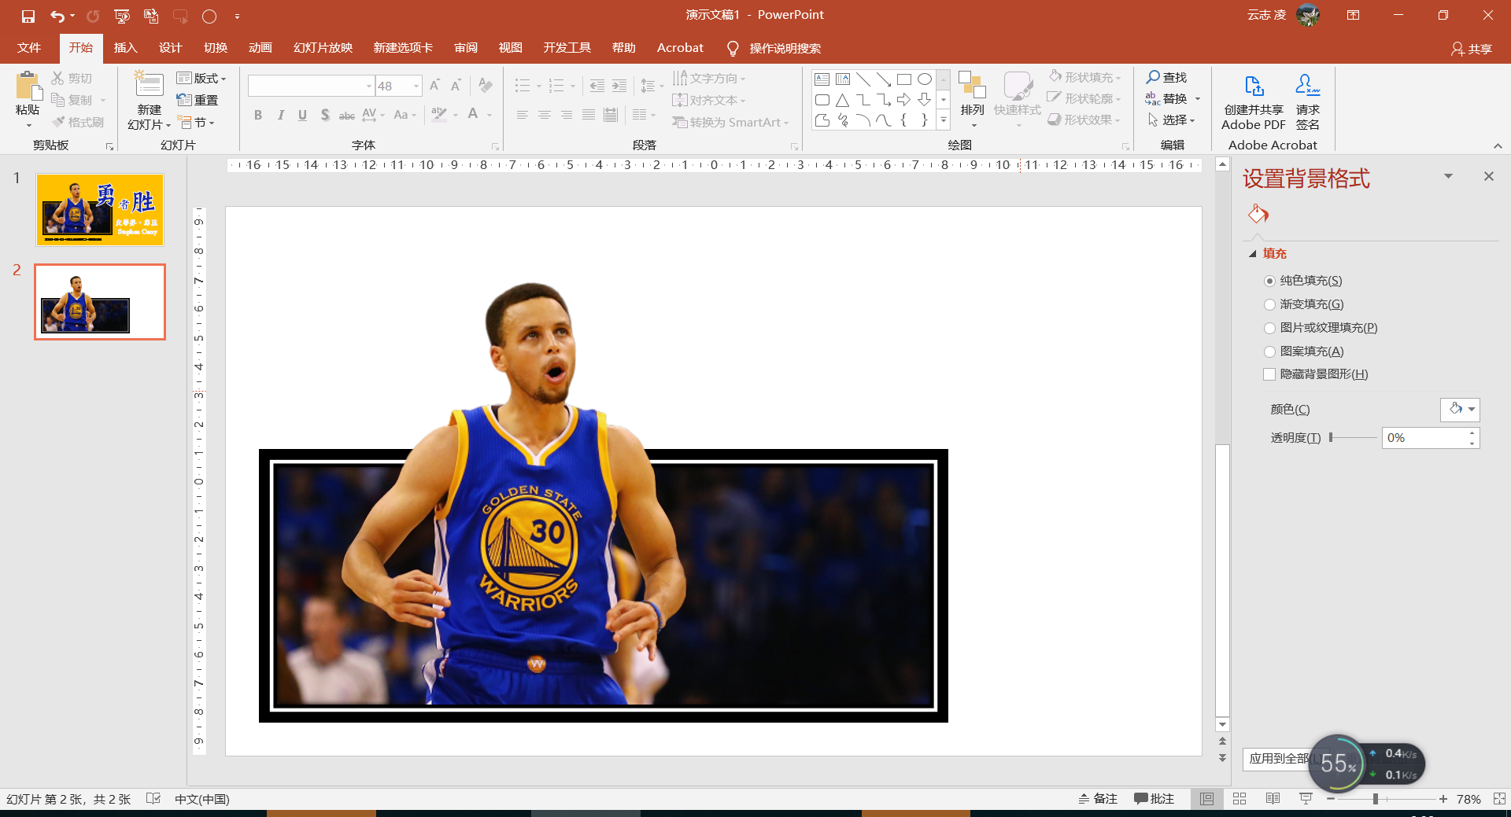Toggle Justify paragraph alignment
The height and width of the screenshot is (817, 1511).
click(589, 115)
